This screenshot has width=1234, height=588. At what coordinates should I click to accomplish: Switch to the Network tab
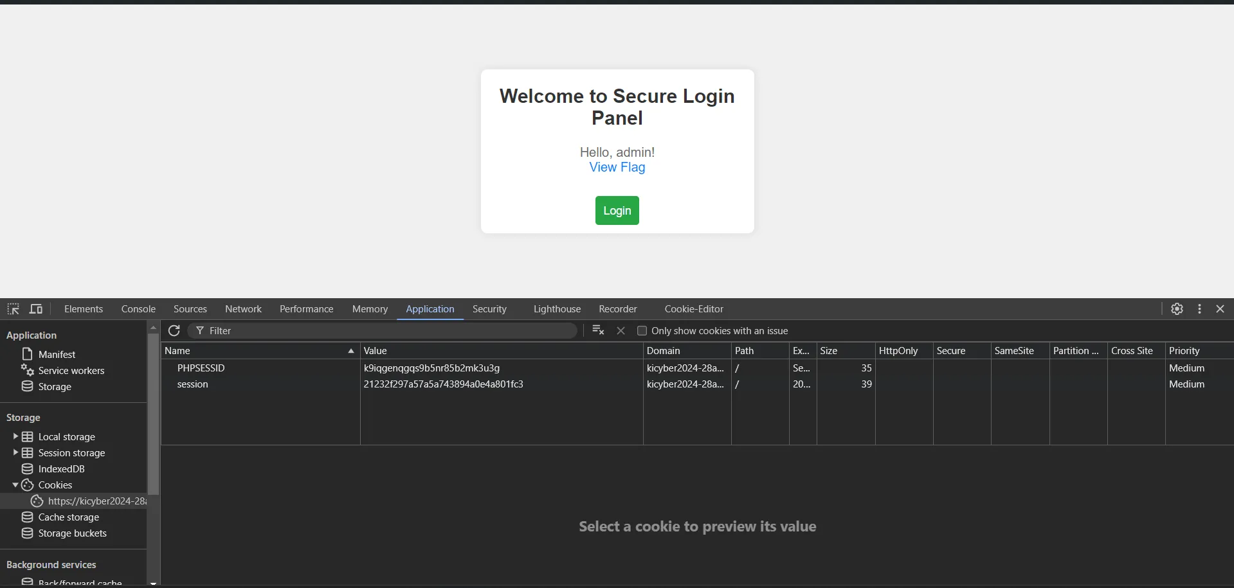243,309
